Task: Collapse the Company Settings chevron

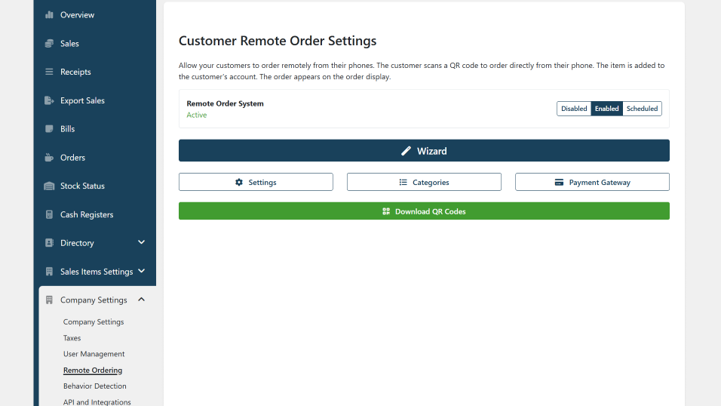Action: [142, 300]
